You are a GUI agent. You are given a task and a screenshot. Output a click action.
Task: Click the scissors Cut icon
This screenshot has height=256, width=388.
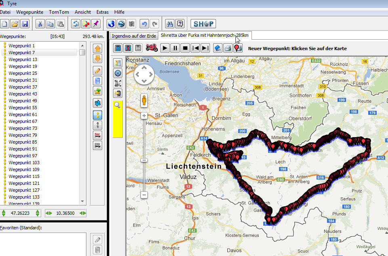(x=40, y=24)
